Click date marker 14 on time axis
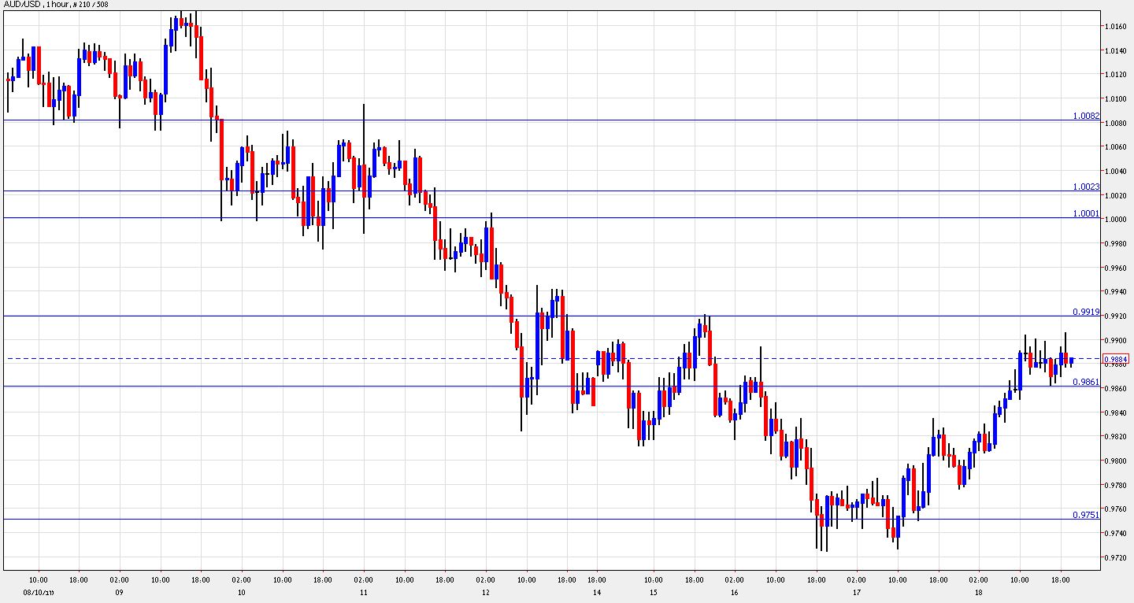This screenshot has width=1134, height=603. point(597,592)
